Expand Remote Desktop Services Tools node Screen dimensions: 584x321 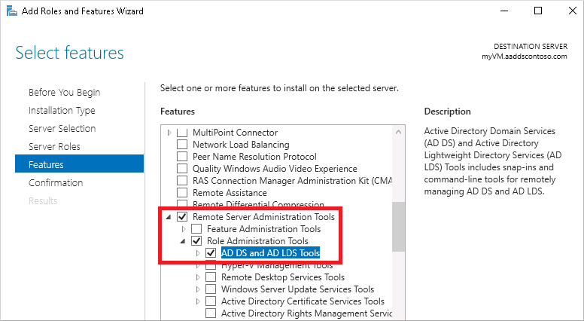coord(198,277)
